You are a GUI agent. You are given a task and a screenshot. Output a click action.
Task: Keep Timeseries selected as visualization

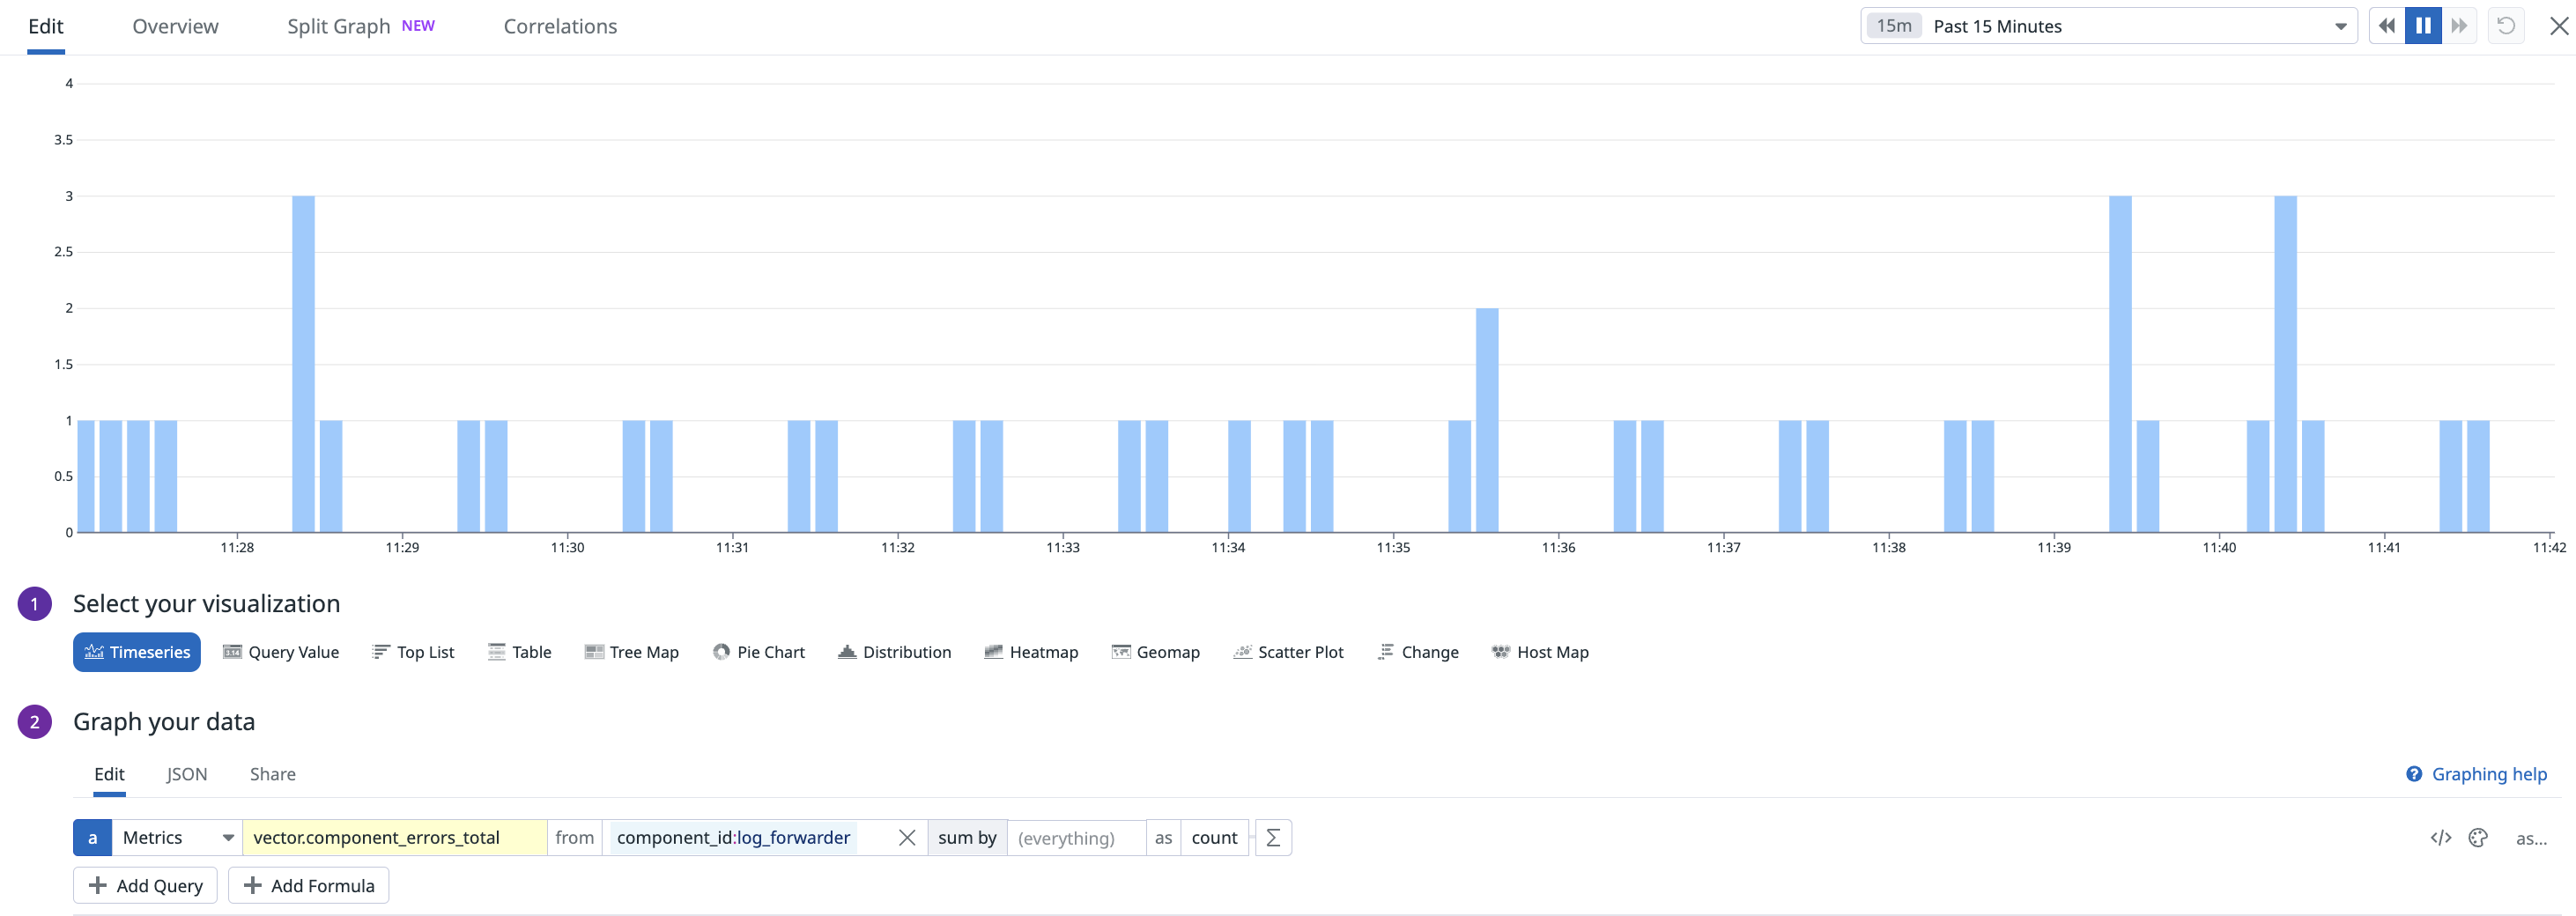coord(137,652)
